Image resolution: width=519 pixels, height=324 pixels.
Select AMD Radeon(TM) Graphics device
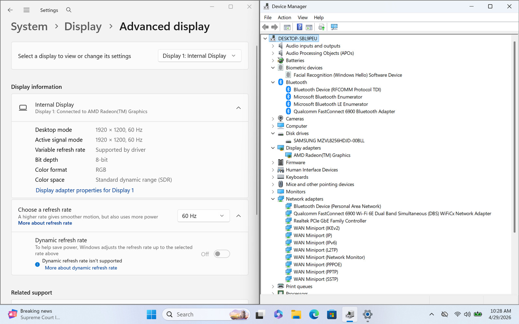click(x=322, y=155)
